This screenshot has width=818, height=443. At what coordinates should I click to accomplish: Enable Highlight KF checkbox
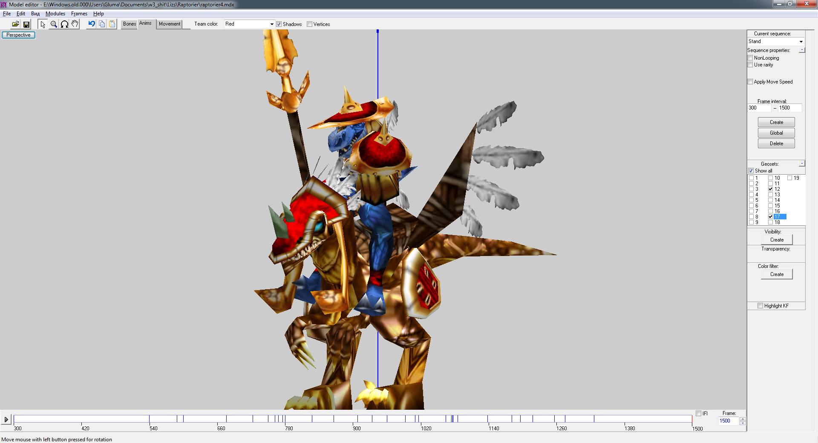click(x=760, y=306)
